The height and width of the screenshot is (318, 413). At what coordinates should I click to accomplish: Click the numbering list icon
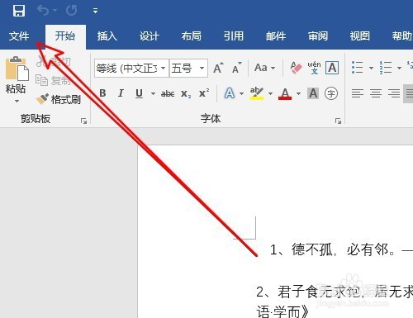386,68
